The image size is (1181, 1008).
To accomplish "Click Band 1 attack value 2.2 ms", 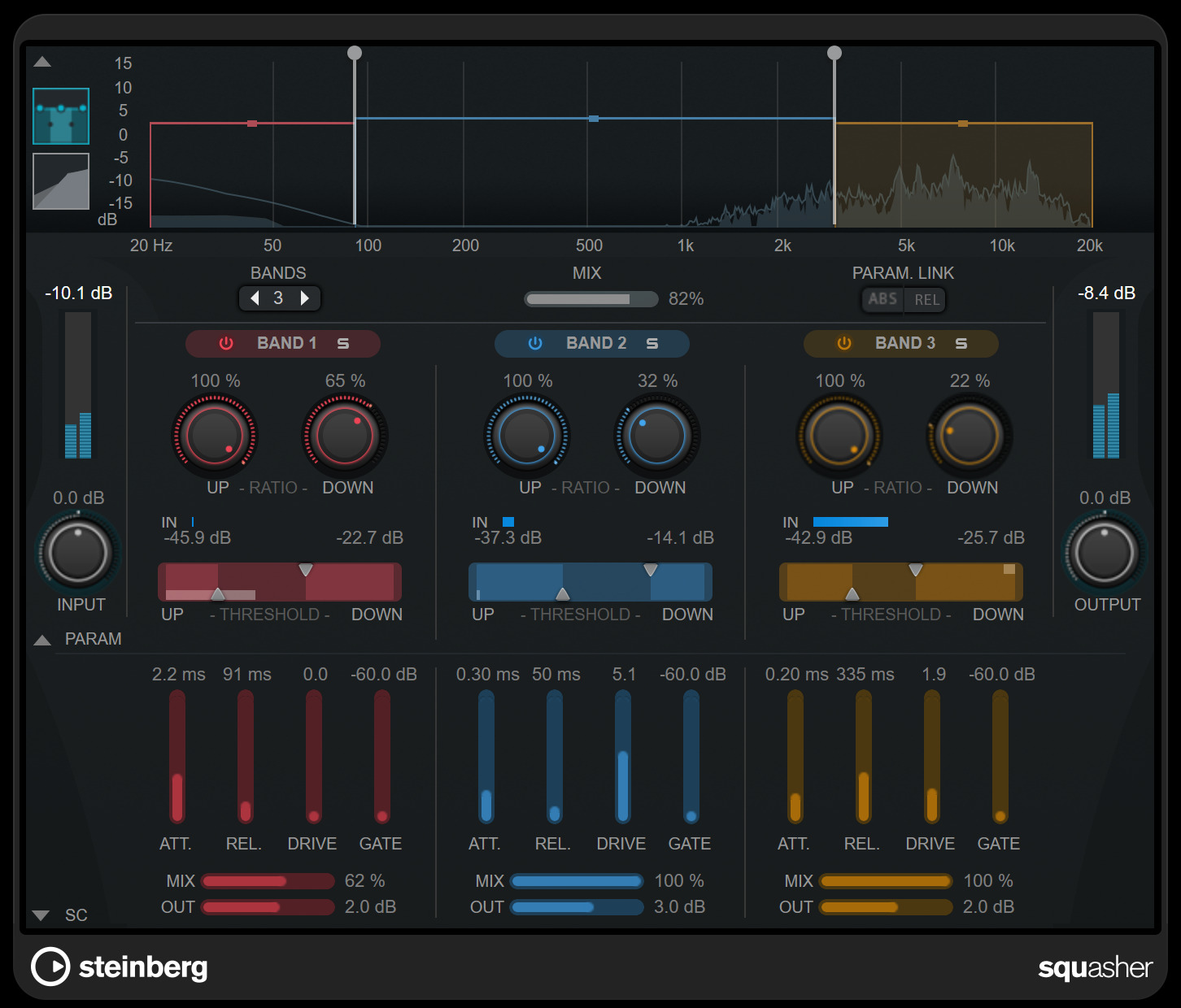I will point(179,675).
